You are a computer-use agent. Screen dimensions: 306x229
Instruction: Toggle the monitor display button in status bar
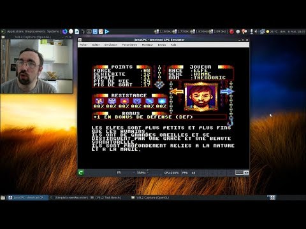[x=239, y=172]
